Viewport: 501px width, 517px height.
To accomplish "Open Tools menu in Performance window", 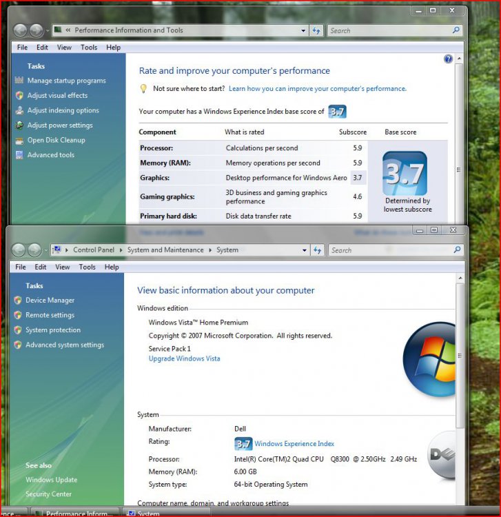I will point(89,47).
